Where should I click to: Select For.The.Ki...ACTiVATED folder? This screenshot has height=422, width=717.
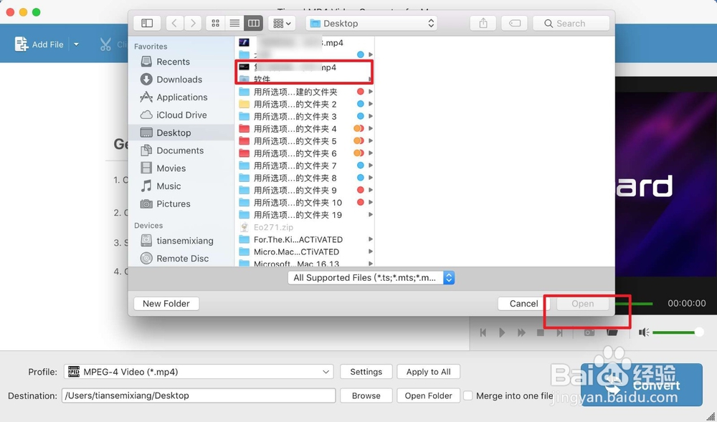click(305, 240)
